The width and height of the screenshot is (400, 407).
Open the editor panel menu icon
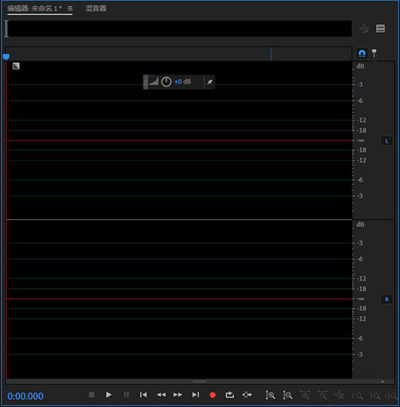[70, 8]
